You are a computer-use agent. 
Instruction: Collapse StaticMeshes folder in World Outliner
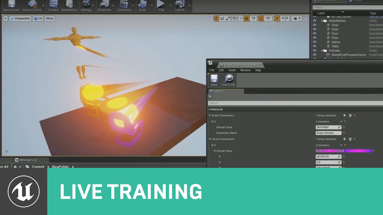pos(322,21)
